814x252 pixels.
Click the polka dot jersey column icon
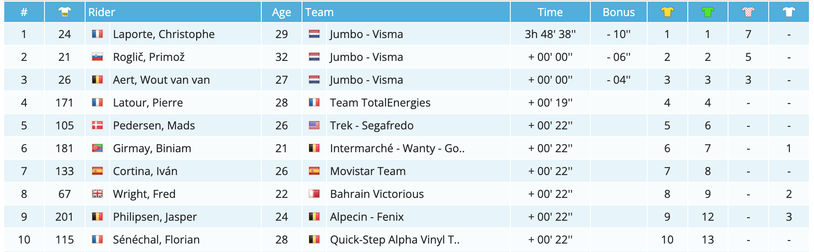coord(748,12)
